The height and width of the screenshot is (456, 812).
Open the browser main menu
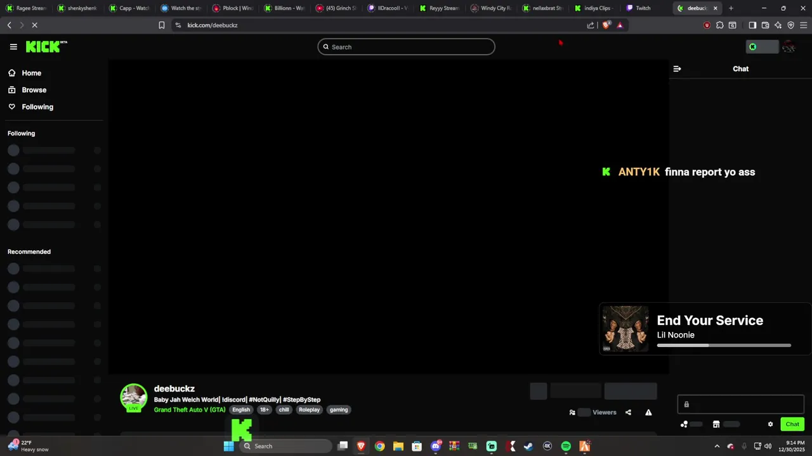(803, 25)
